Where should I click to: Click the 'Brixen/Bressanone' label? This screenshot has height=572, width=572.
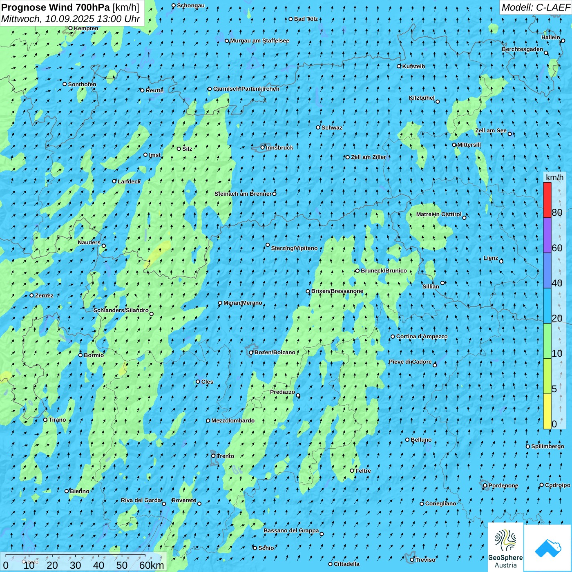pyautogui.click(x=337, y=291)
